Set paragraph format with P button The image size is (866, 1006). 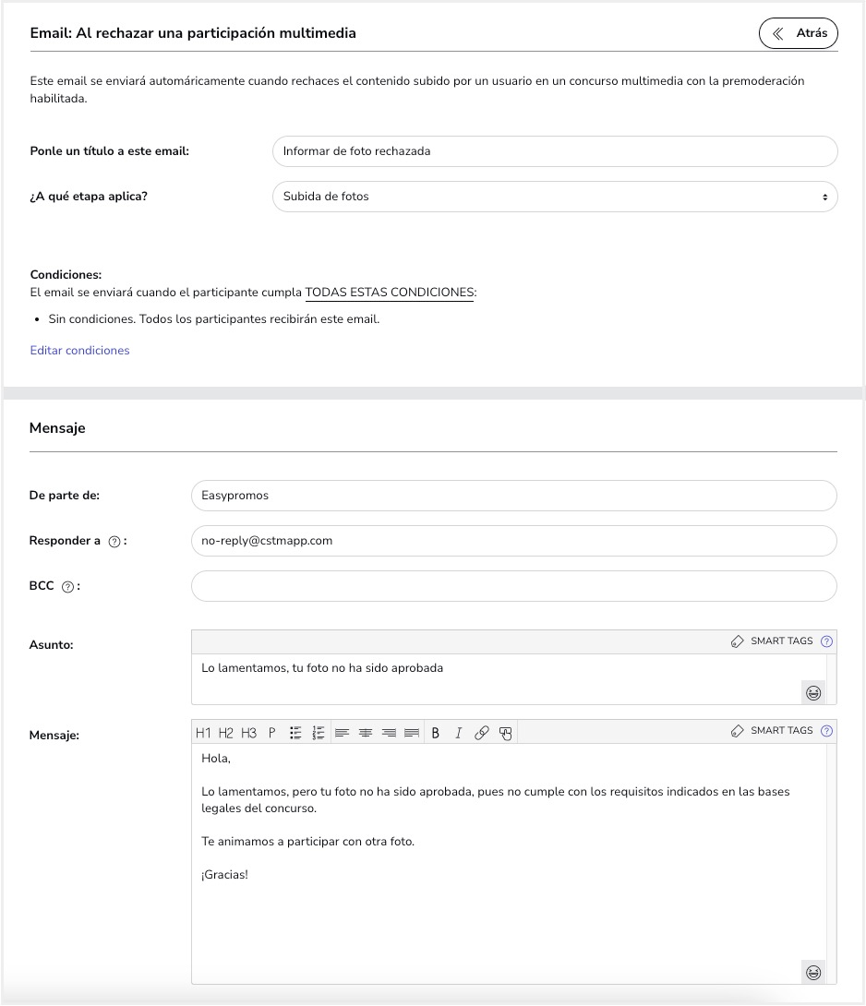click(x=272, y=733)
